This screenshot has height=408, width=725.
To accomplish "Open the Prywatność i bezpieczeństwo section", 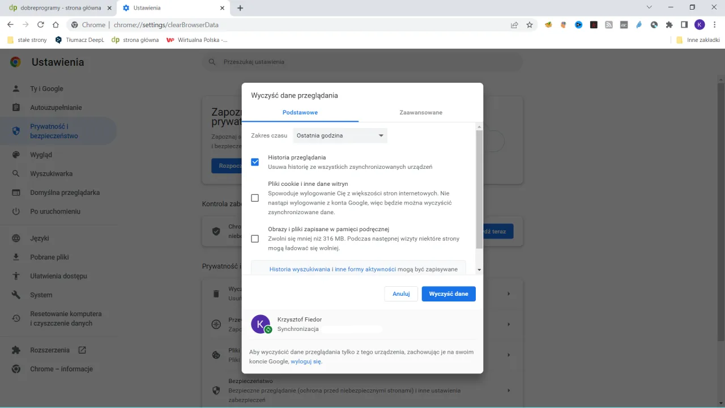I will coord(59,131).
